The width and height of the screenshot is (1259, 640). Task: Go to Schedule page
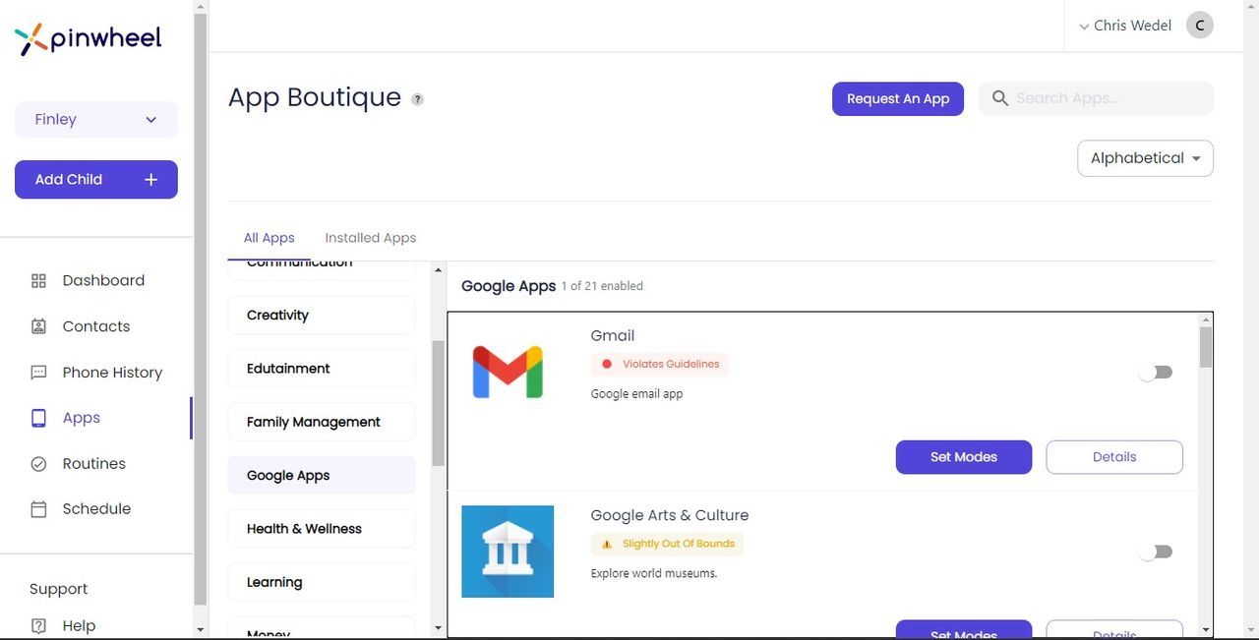(96, 509)
